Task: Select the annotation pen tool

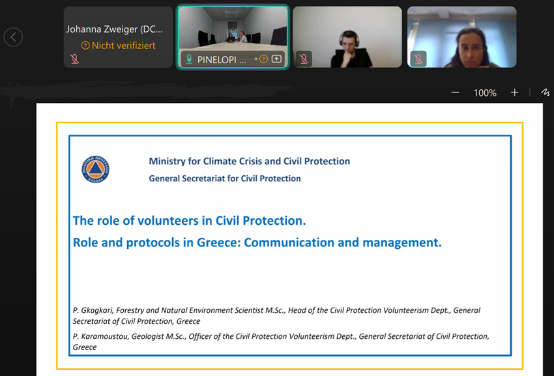Action: [545, 93]
